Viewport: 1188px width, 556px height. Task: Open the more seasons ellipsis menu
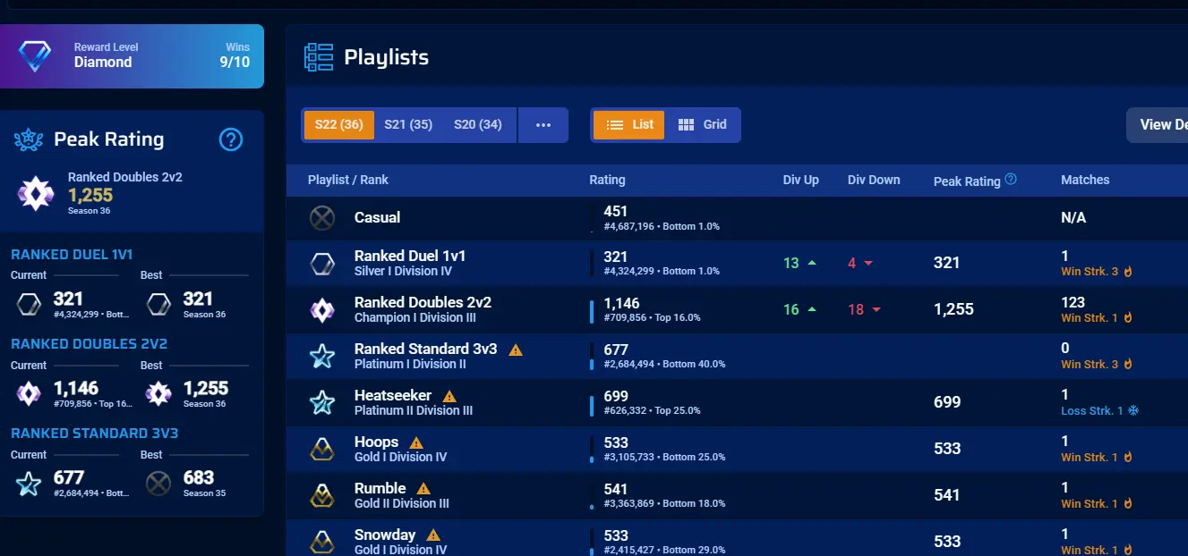(543, 125)
